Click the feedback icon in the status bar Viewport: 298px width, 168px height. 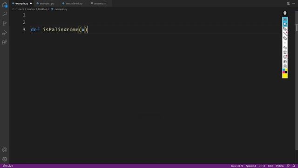point(288,166)
